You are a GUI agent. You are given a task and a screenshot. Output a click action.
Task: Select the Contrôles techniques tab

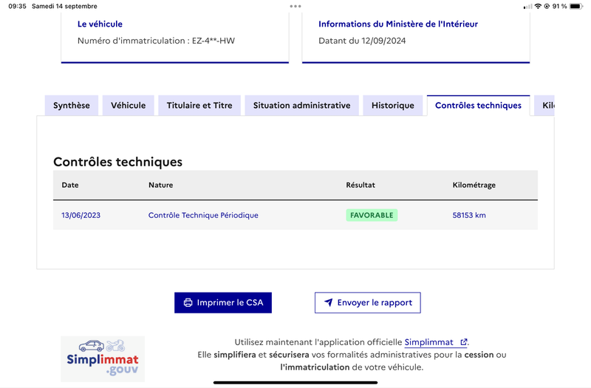pyautogui.click(x=478, y=106)
